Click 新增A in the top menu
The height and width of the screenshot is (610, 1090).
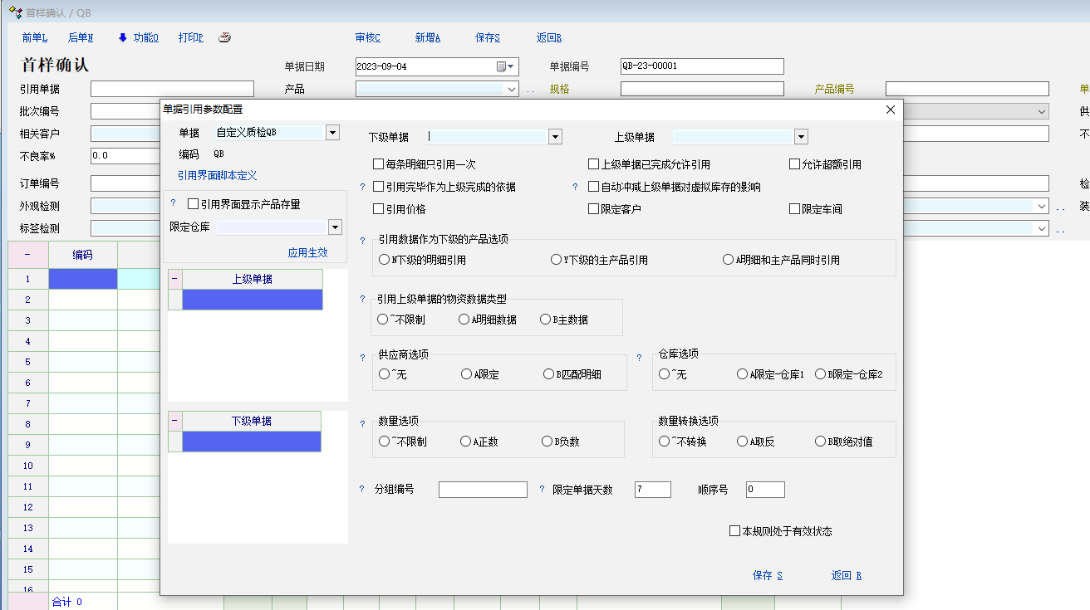(x=427, y=37)
